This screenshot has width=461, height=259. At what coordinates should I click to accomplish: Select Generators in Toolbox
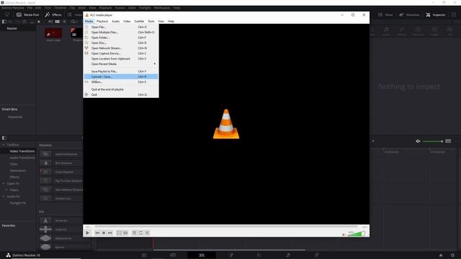(18, 171)
